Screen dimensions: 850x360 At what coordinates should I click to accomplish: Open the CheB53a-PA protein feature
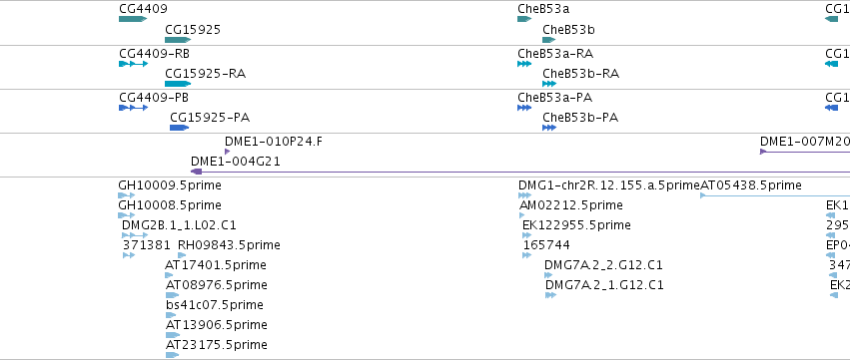coord(524,108)
